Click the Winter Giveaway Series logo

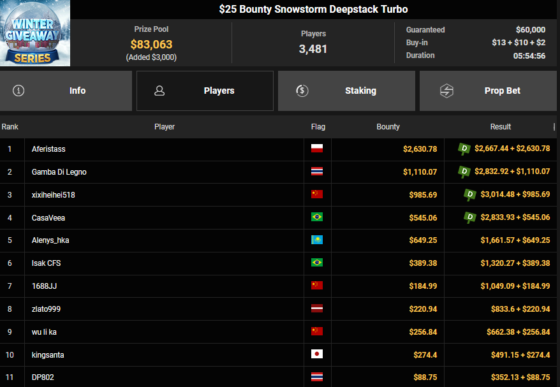(34, 33)
